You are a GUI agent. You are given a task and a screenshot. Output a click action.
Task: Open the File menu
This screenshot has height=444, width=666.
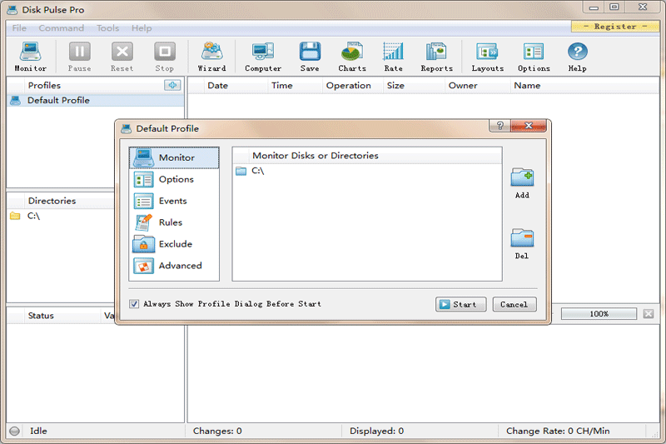19,28
